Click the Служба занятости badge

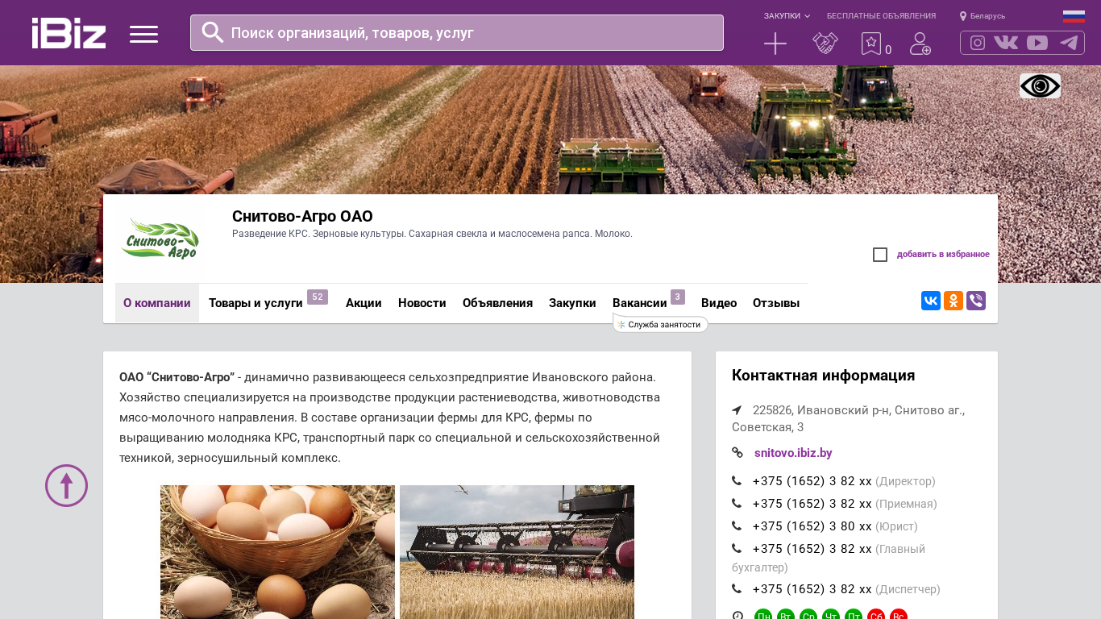(660, 324)
